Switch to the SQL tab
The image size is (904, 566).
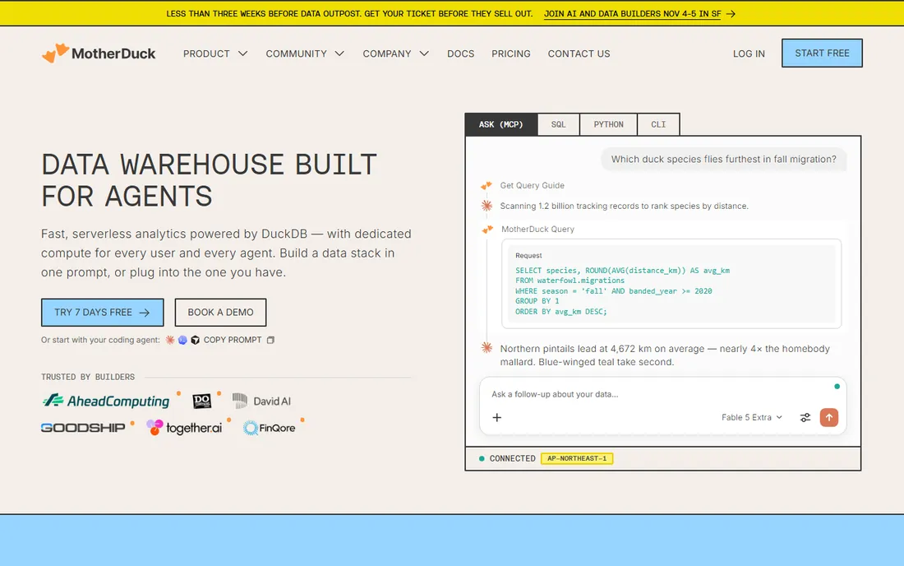[558, 124]
